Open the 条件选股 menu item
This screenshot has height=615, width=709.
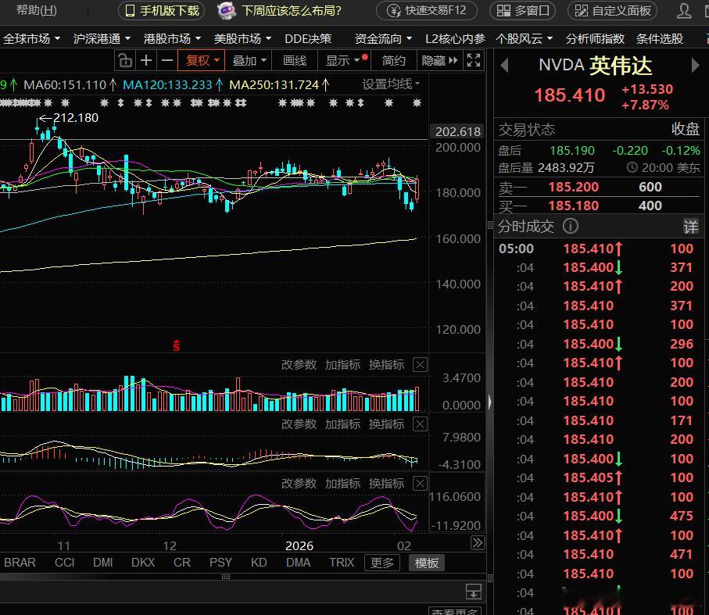coord(659,39)
